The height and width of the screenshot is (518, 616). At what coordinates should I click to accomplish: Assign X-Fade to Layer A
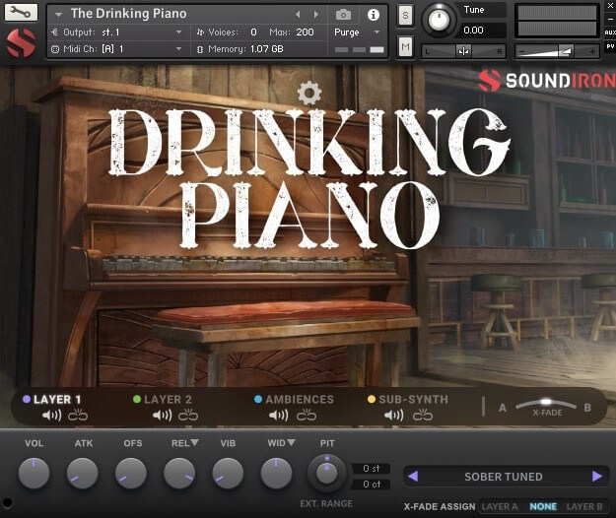[500, 506]
